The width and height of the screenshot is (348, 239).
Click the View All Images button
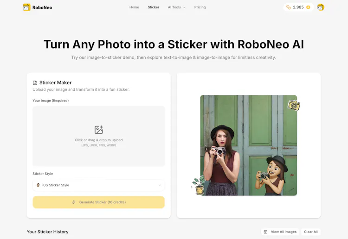coord(280,232)
